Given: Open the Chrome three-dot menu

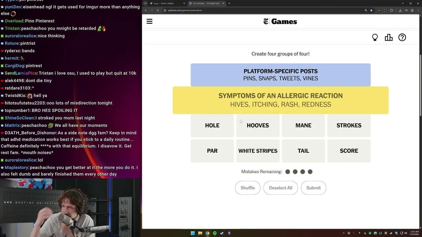Looking at the screenshot, I should (x=418, y=10).
